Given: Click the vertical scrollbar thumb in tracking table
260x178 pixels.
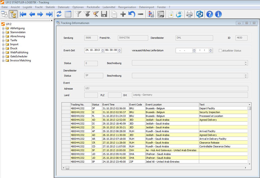Looking at the screenshot, I should click(x=249, y=108).
